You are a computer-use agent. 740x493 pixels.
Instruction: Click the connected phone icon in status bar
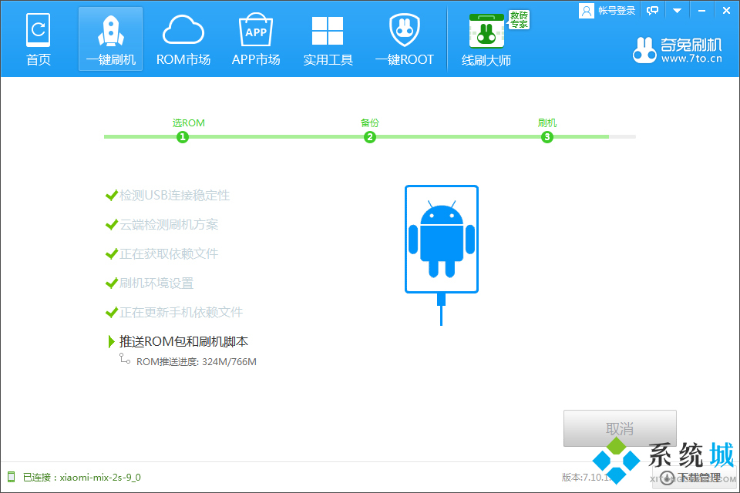click(x=12, y=477)
